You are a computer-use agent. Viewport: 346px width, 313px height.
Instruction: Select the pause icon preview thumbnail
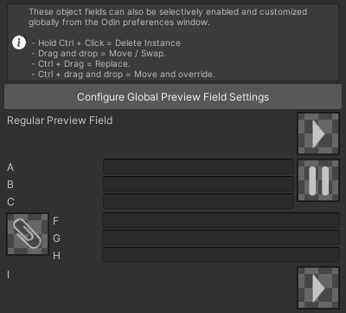(318, 180)
